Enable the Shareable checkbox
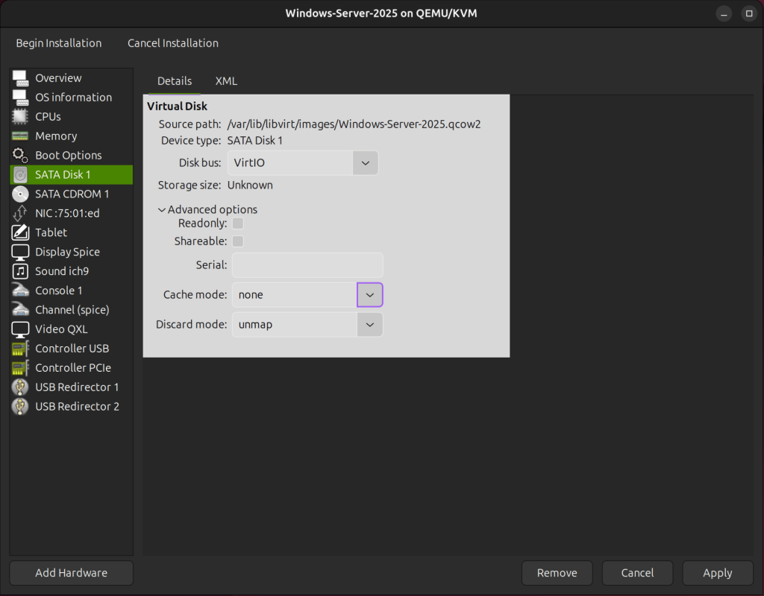Screen dimensions: 764x596 coord(237,241)
